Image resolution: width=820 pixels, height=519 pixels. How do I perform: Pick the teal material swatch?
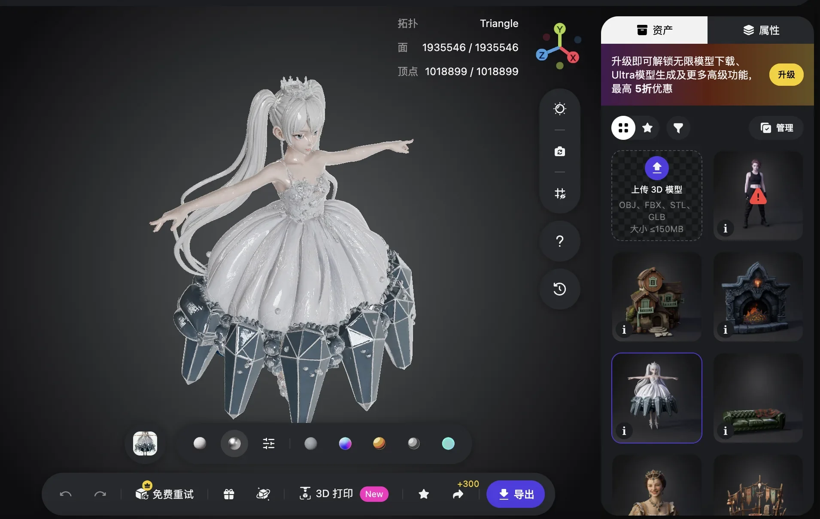(x=448, y=444)
